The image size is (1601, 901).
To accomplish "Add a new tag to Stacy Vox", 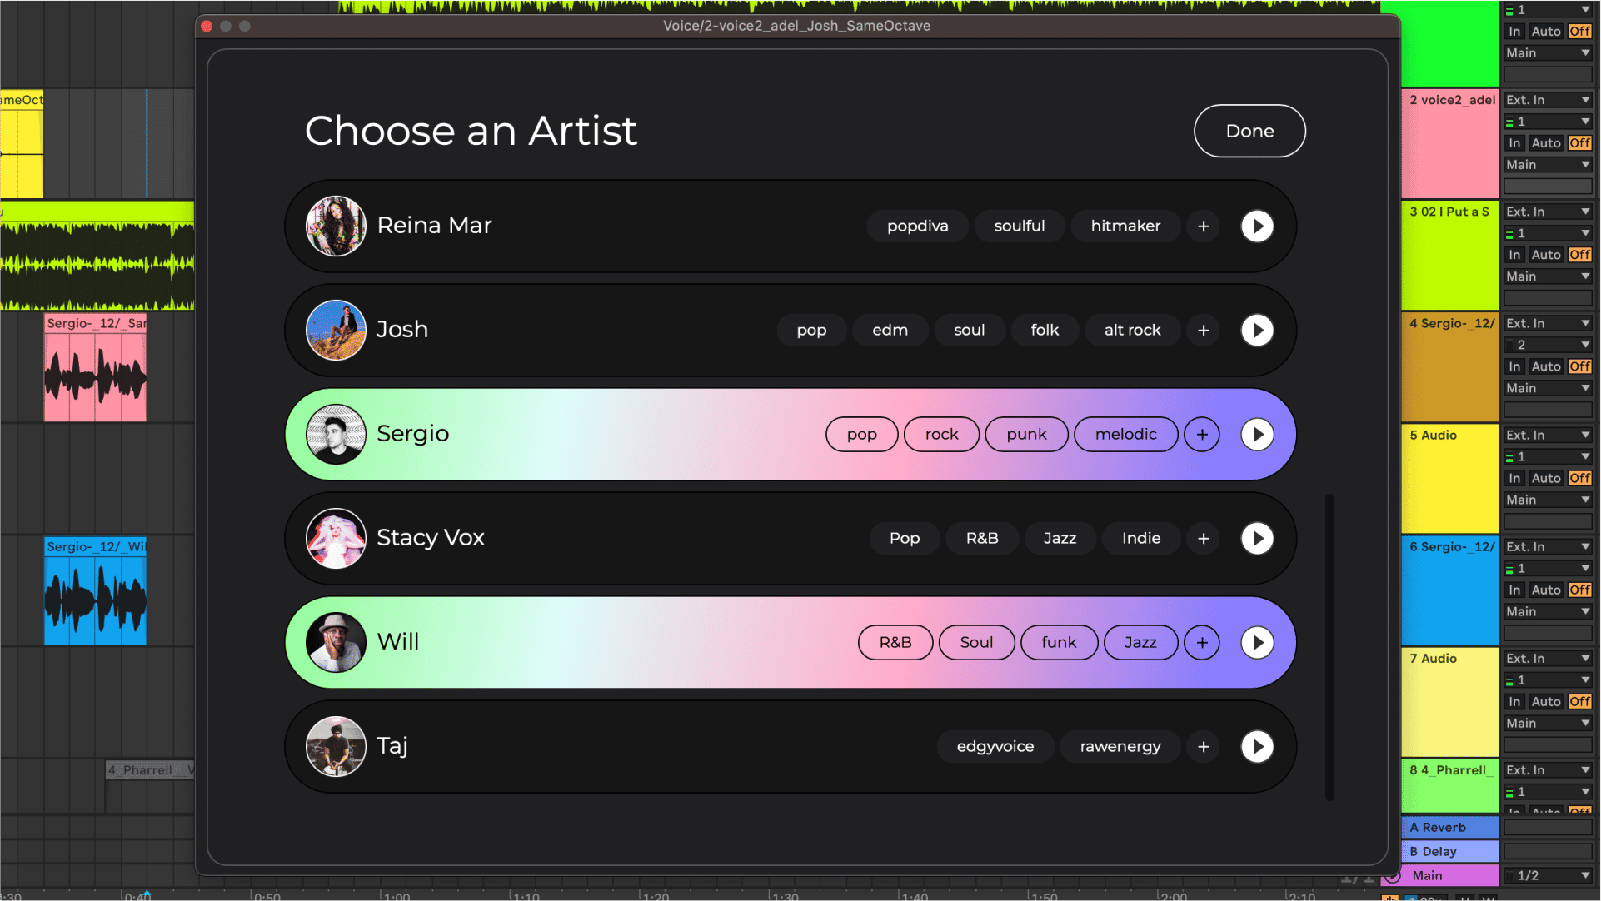I will point(1203,538).
